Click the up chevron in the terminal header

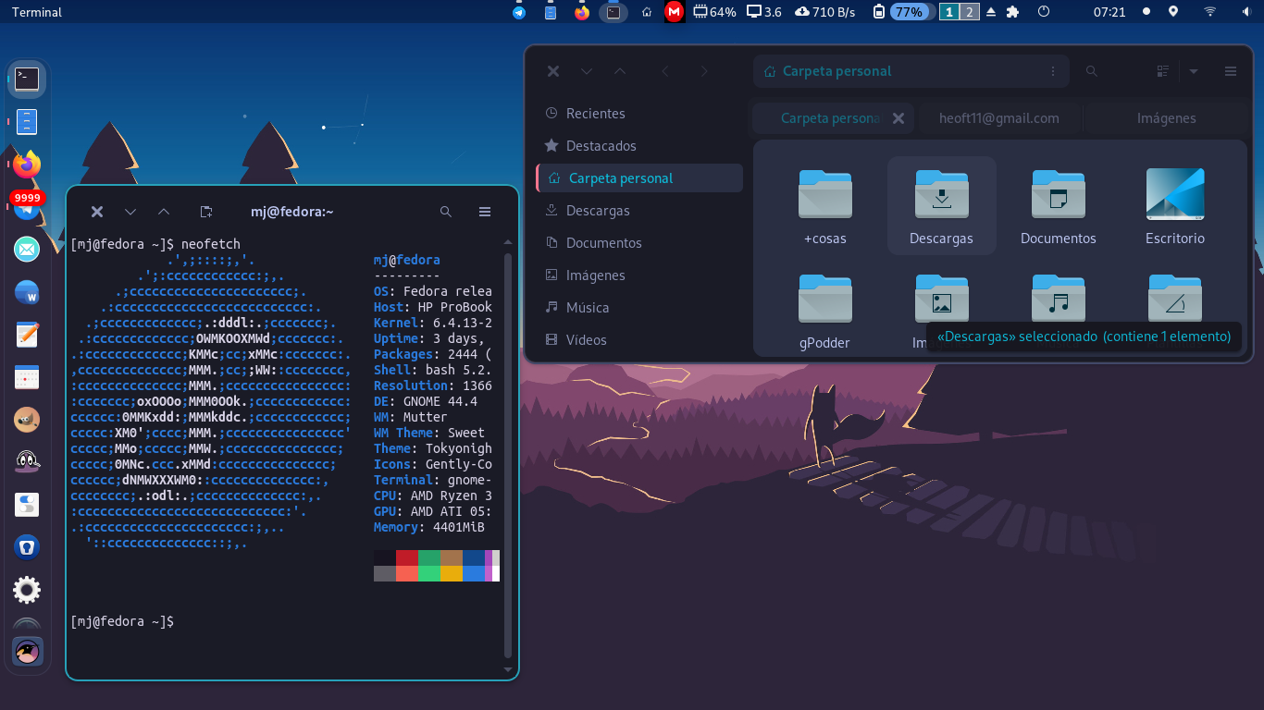pyautogui.click(x=164, y=212)
